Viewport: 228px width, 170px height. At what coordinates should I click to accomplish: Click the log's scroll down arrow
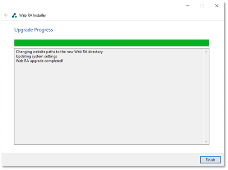(206, 142)
